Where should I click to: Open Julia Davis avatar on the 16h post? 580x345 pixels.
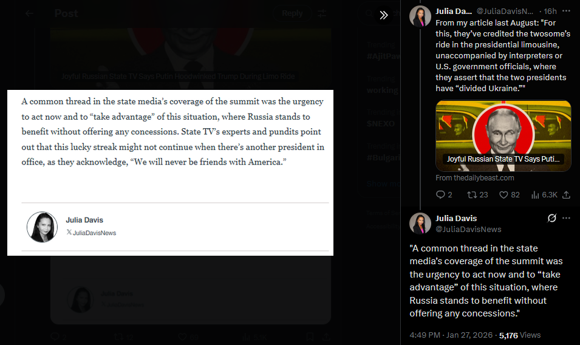(420, 16)
